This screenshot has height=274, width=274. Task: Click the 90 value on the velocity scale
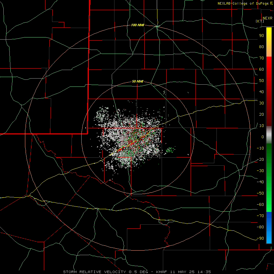262,36
